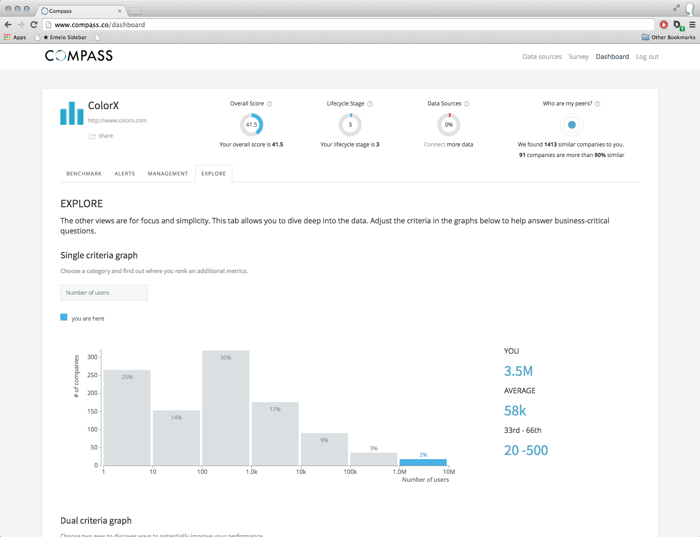Click the 41.5 overall score donut
Image resolution: width=700 pixels, height=537 pixels.
[252, 125]
